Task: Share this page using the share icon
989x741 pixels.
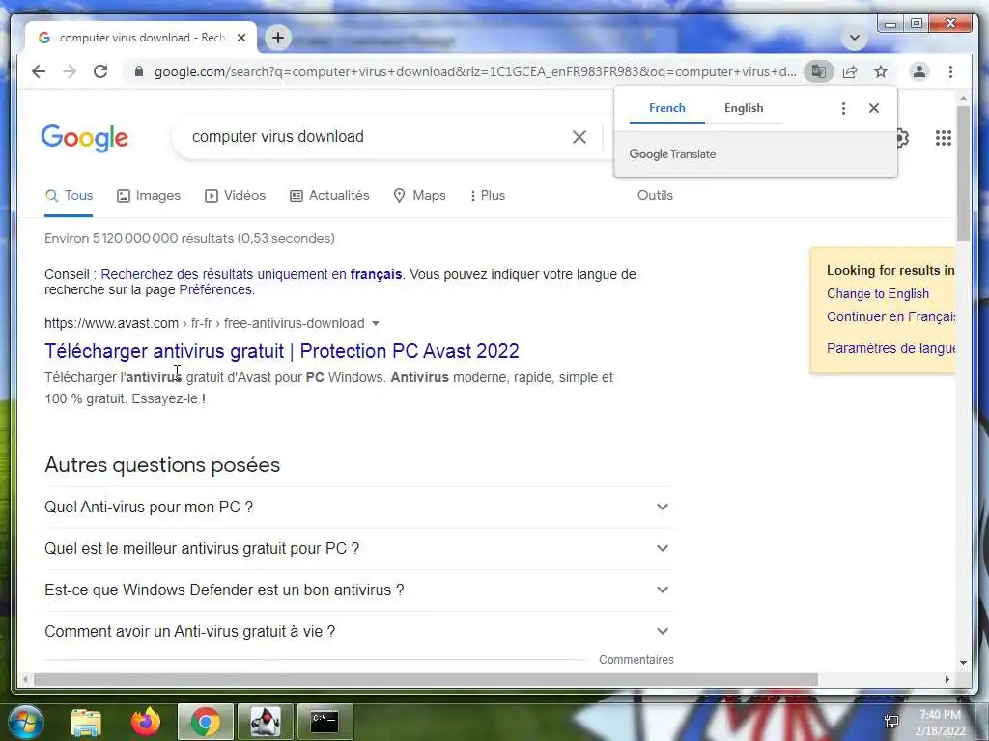Action: pos(850,71)
